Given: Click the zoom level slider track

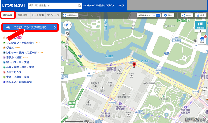Looking at the screenshot, I should (67, 50).
